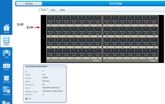The width and height of the screenshot is (165, 104).
Task: Click the partially visible bottom sidebar icon
Action: pyautogui.click(x=6, y=102)
